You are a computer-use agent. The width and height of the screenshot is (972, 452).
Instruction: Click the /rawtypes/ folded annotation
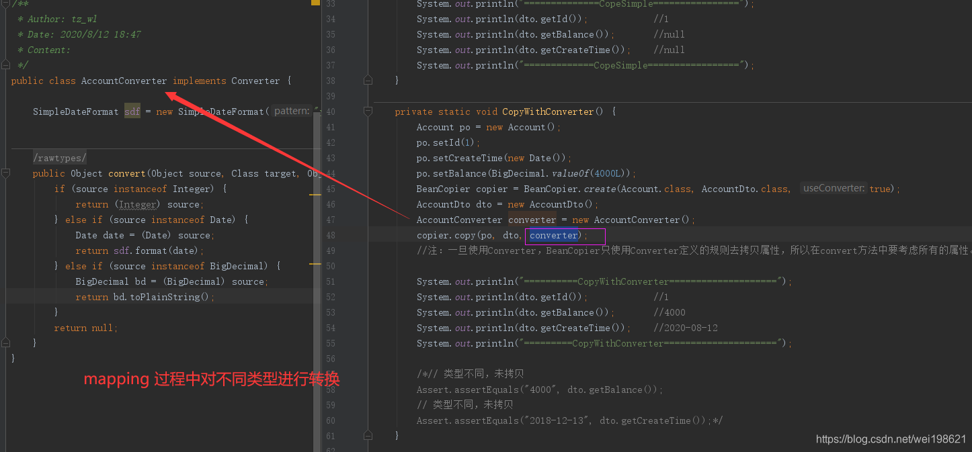(x=60, y=158)
